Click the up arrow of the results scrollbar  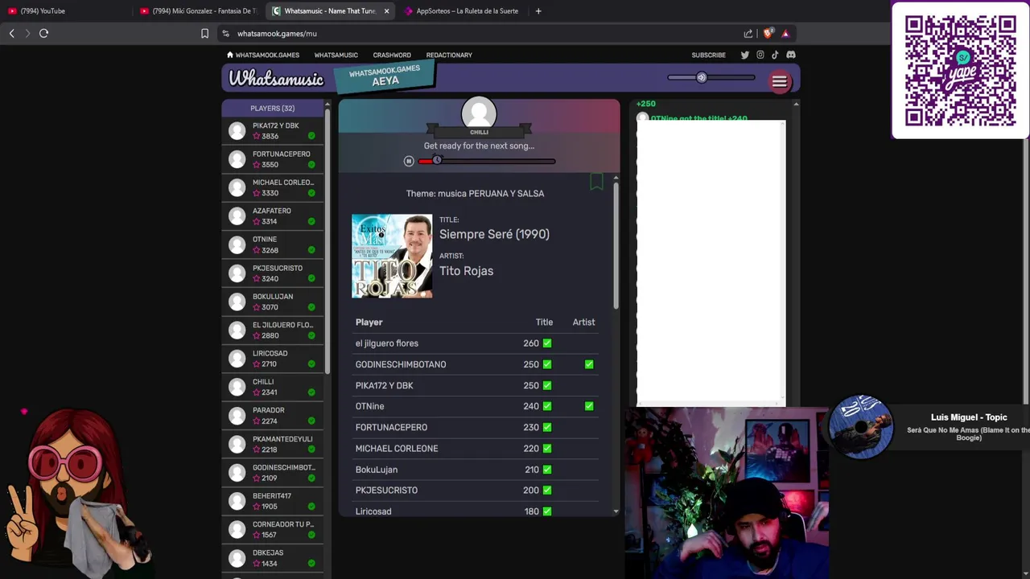click(616, 178)
